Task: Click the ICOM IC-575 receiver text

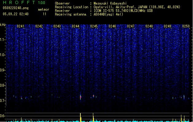Action: point(123,11)
